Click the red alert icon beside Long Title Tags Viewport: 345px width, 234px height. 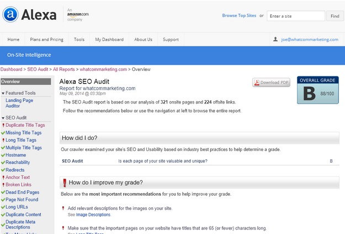click(3, 141)
